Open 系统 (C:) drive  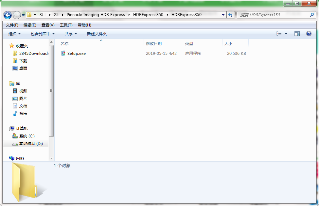coord(27,136)
